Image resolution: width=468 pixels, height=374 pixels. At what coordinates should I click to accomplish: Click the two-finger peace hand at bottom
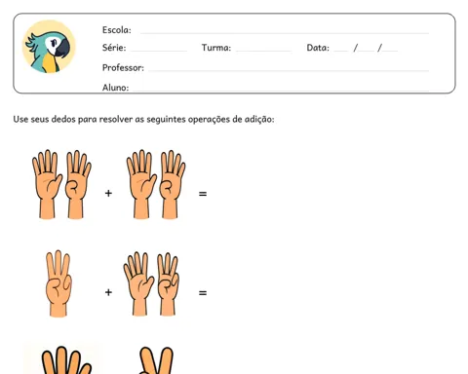pos(156,360)
